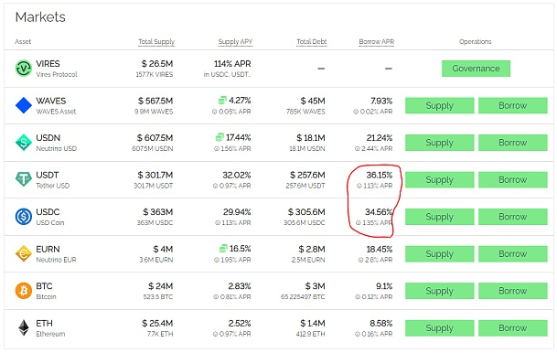Click the USDC USD Coin icon
The image size is (557, 353).
[24, 217]
